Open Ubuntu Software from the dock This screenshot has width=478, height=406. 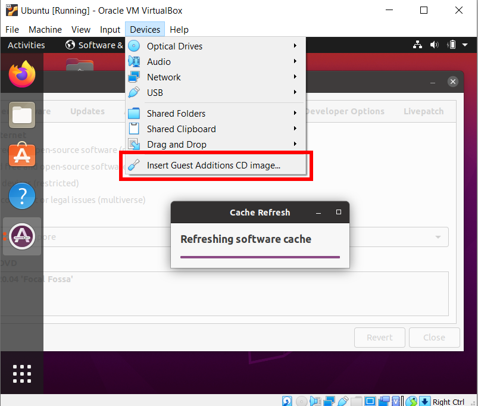click(22, 155)
